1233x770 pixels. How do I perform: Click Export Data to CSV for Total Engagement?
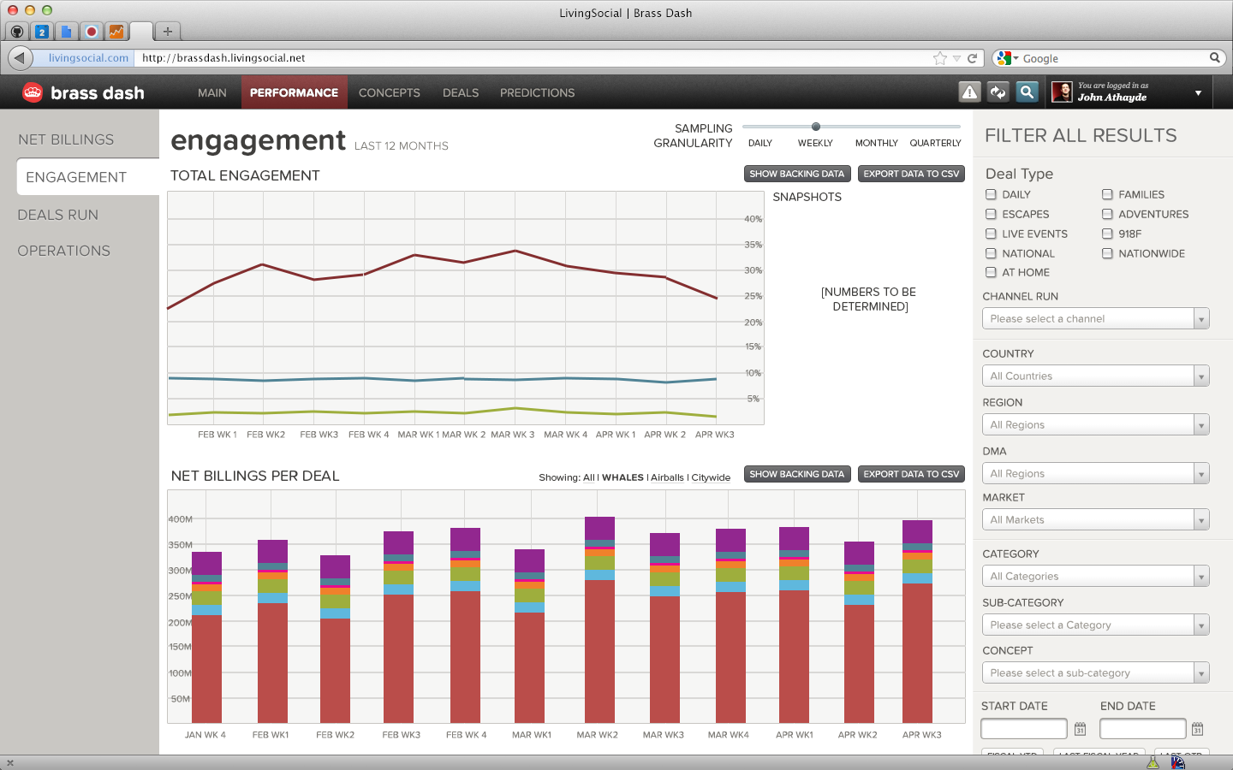(911, 174)
